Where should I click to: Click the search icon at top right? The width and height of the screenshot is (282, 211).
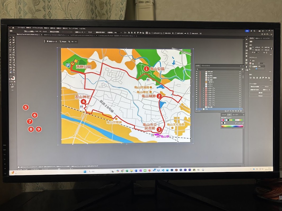click(x=255, y=31)
